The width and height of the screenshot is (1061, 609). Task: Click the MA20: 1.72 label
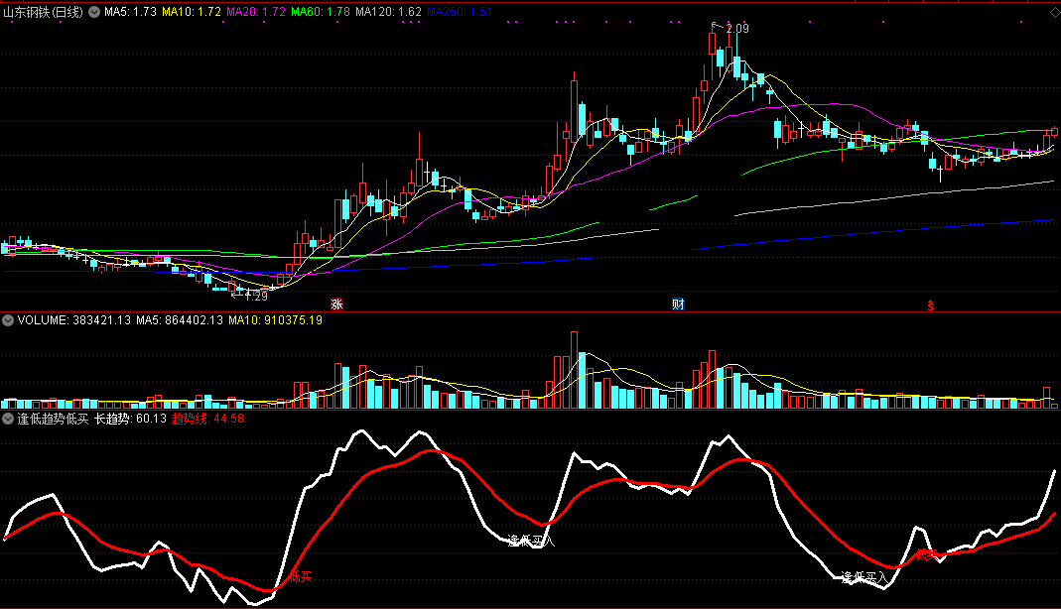pos(256,12)
